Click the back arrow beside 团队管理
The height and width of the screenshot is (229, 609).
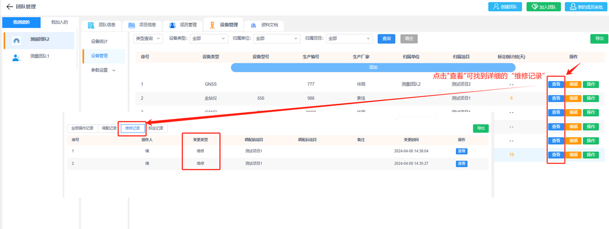coord(9,7)
